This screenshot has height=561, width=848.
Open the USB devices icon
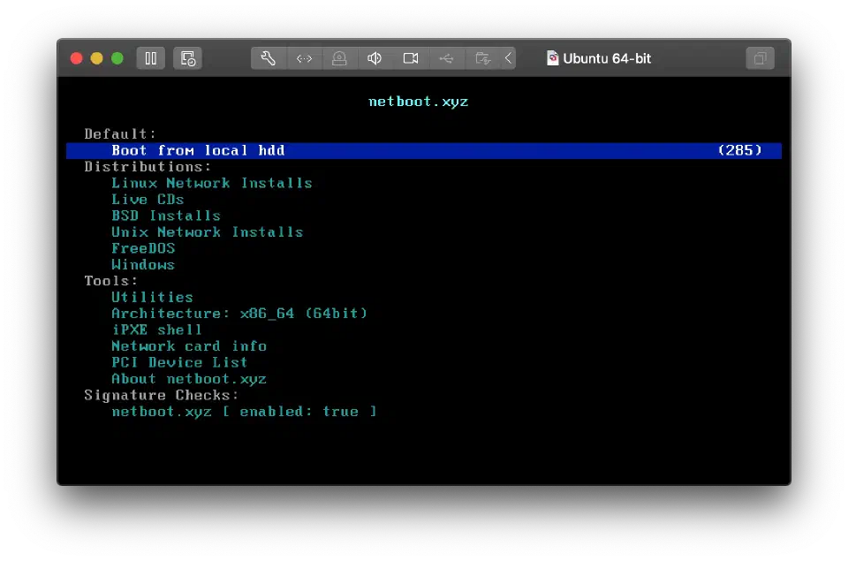(446, 58)
